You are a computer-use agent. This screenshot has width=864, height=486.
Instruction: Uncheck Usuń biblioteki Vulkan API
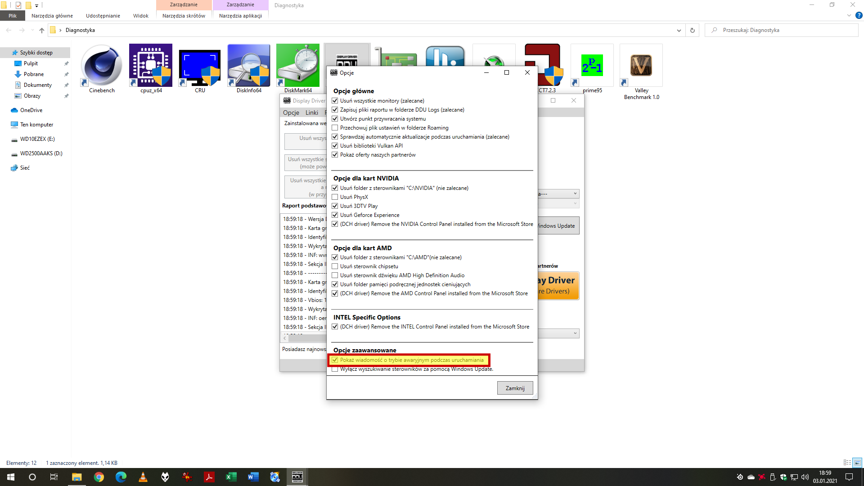pyautogui.click(x=335, y=146)
